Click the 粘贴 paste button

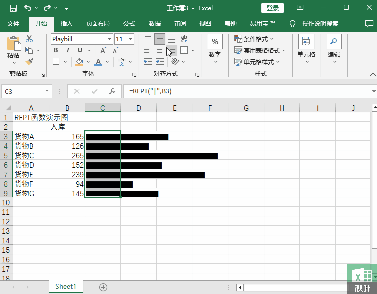click(x=13, y=50)
